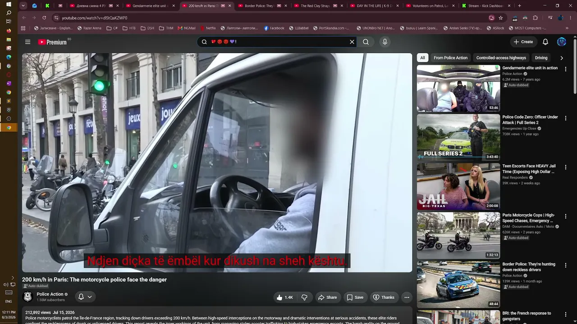Switch to The Red Clay Strays tab

[319, 6]
